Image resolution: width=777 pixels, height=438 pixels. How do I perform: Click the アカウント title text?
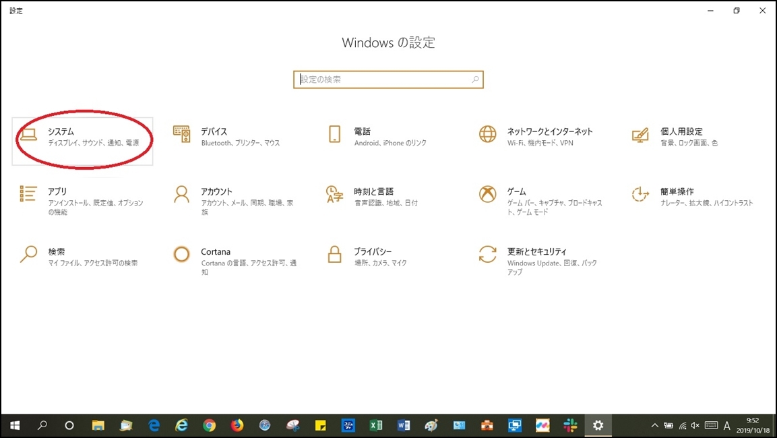[216, 191]
